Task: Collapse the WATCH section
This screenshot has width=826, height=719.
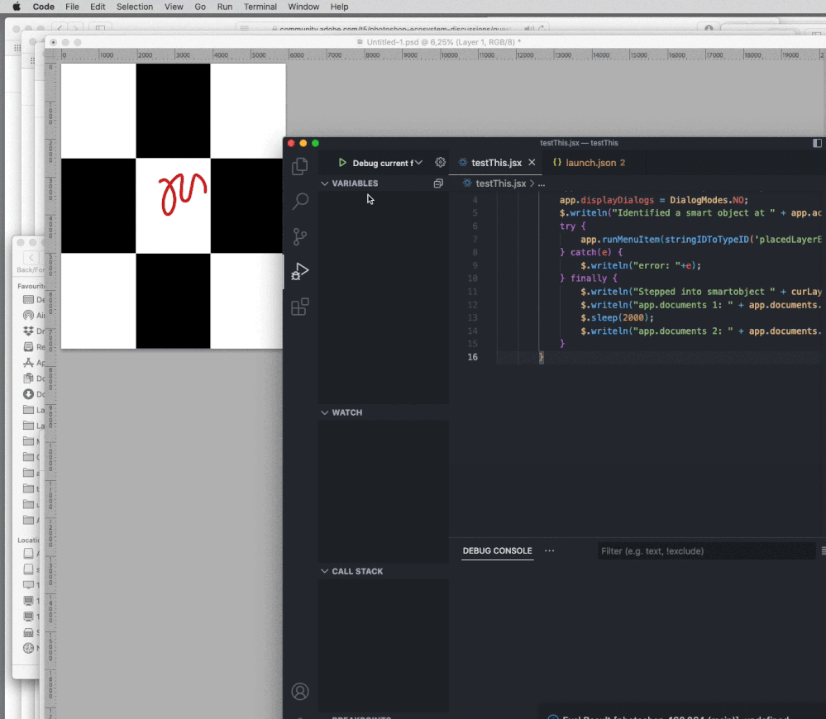Action: coord(325,412)
